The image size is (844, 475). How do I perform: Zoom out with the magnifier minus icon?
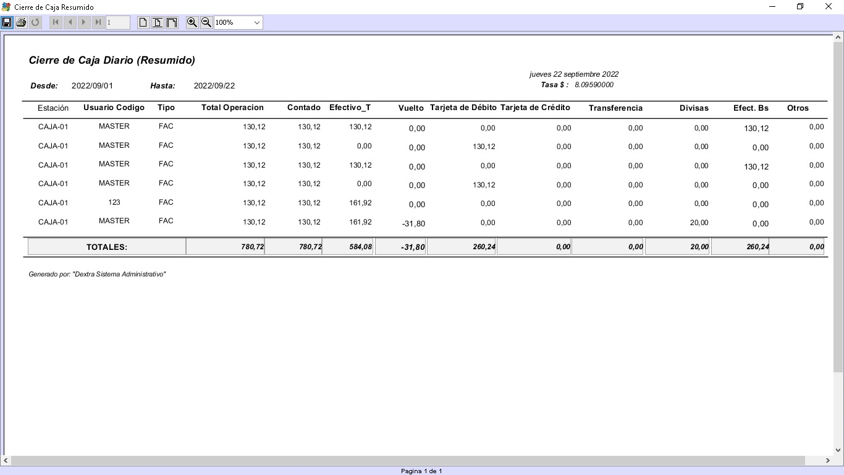(206, 22)
